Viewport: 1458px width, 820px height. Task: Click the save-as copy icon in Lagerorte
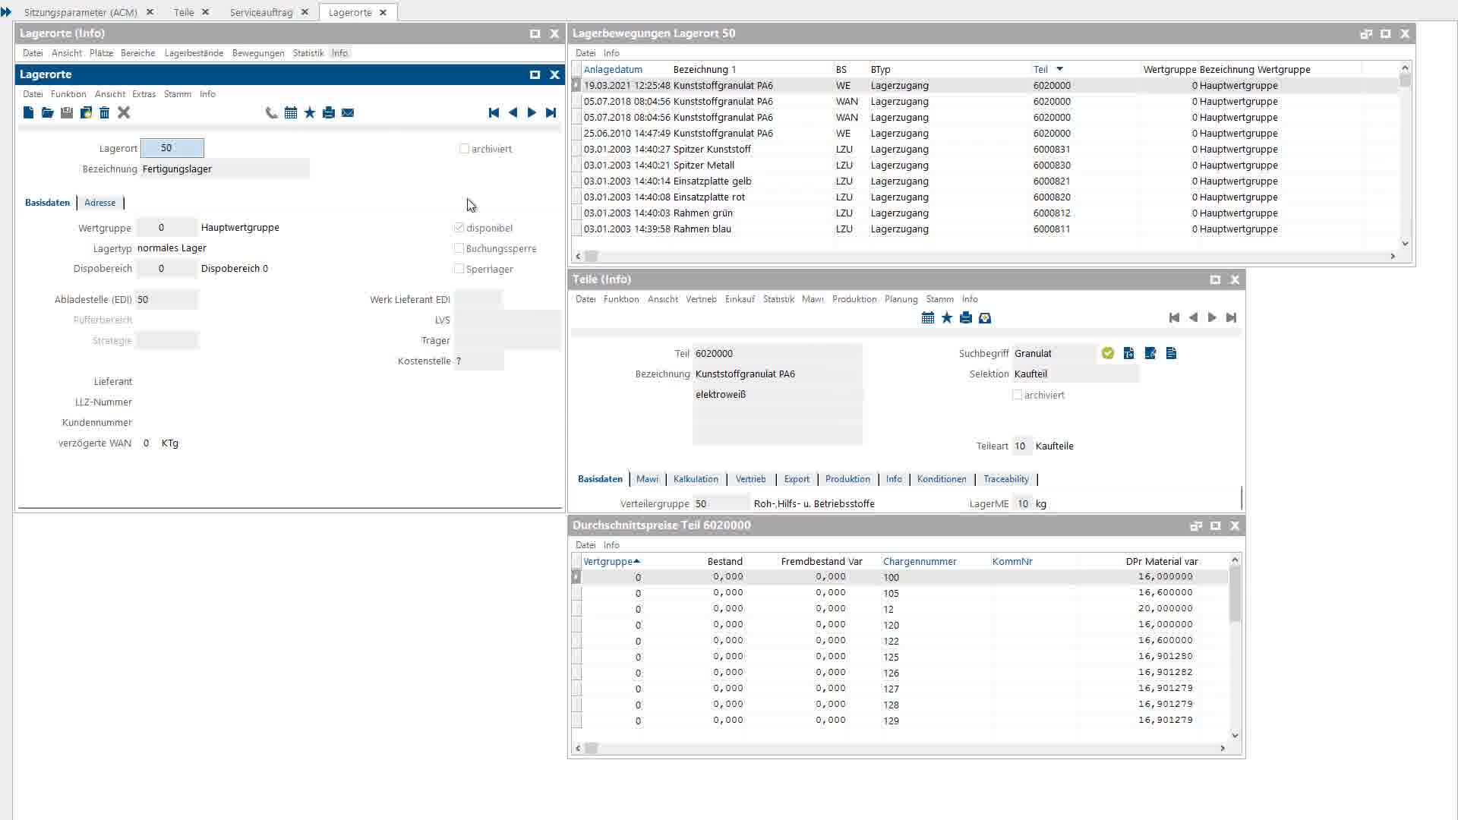86,112
